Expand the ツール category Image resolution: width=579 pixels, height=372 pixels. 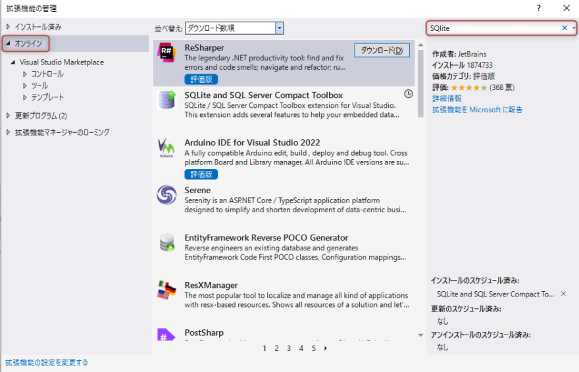point(25,85)
